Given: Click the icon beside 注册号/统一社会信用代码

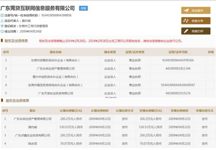Looking at the screenshot, I should click(2, 15).
